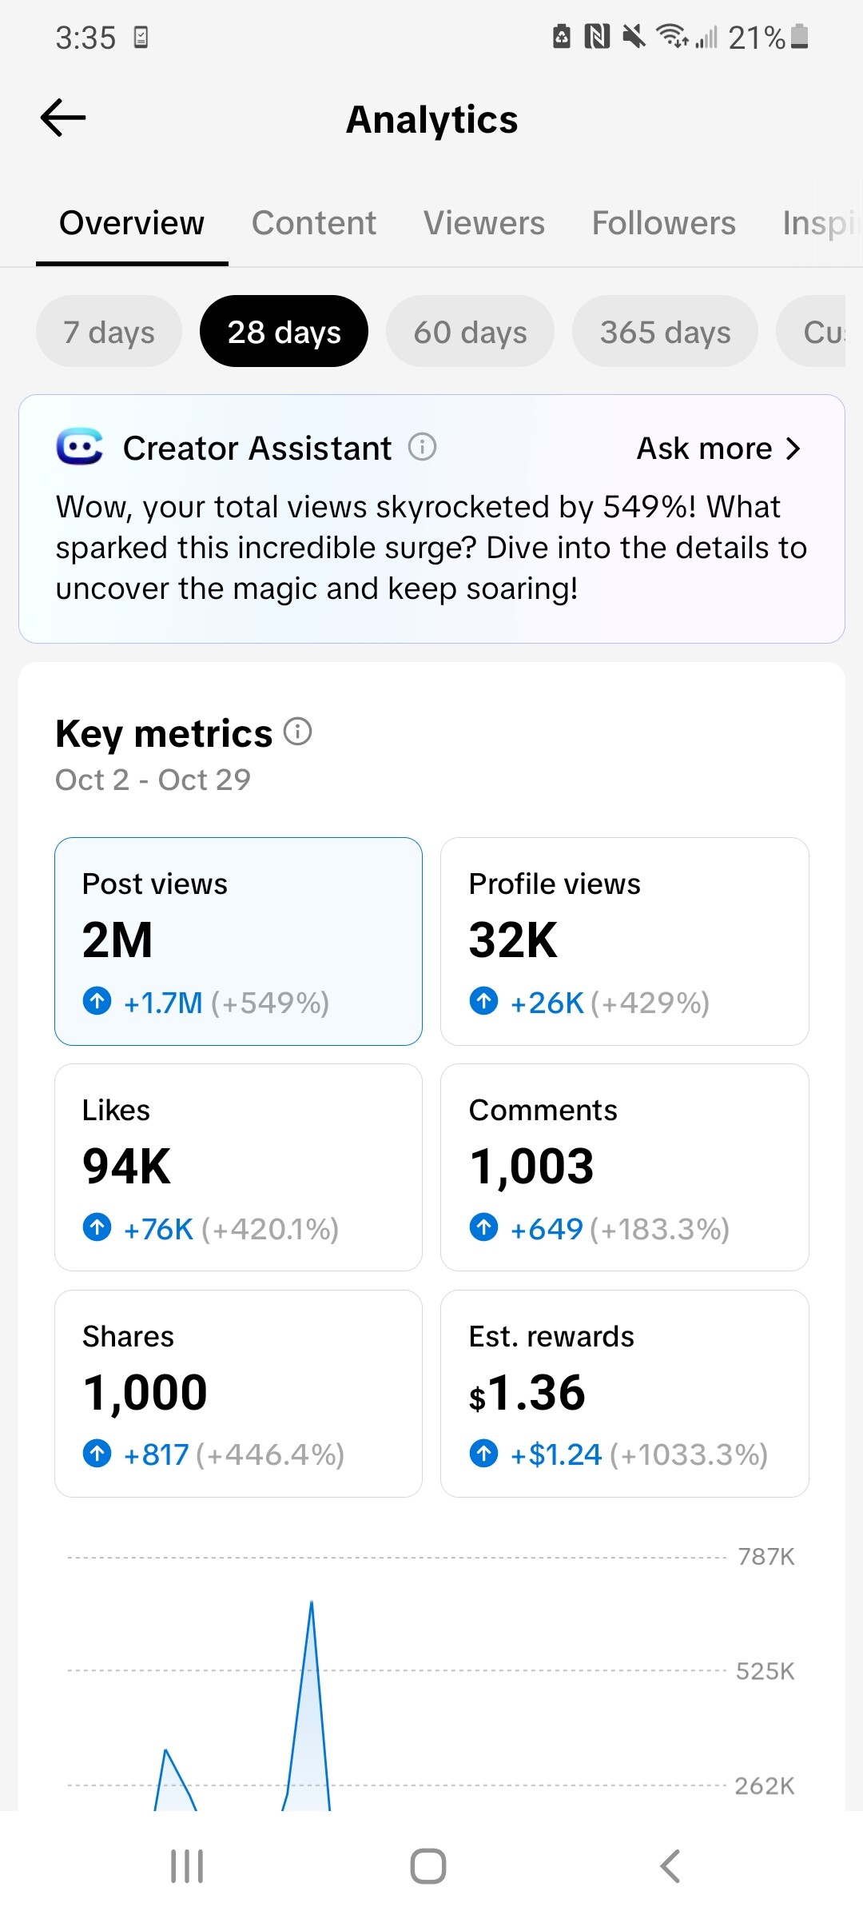Screen dimensions: 863x1919
Task: Select the 28 days range chip
Action: (284, 332)
